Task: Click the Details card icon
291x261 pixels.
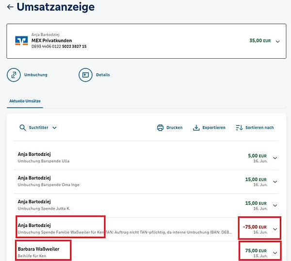Action: [x=85, y=75]
